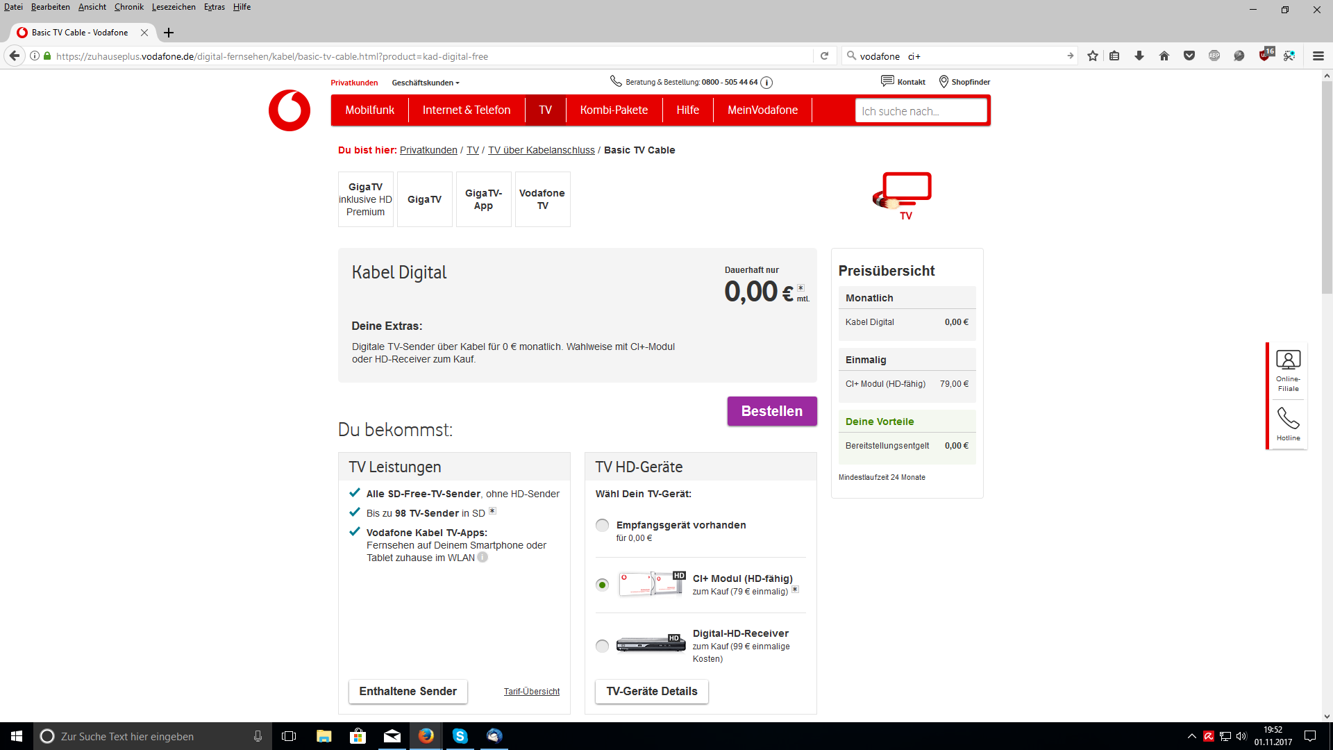Bookmark this page with star icon
The image size is (1333, 750).
click(x=1093, y=56)
